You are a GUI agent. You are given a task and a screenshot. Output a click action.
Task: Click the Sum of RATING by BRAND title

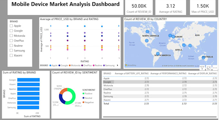tap(19, 73)
